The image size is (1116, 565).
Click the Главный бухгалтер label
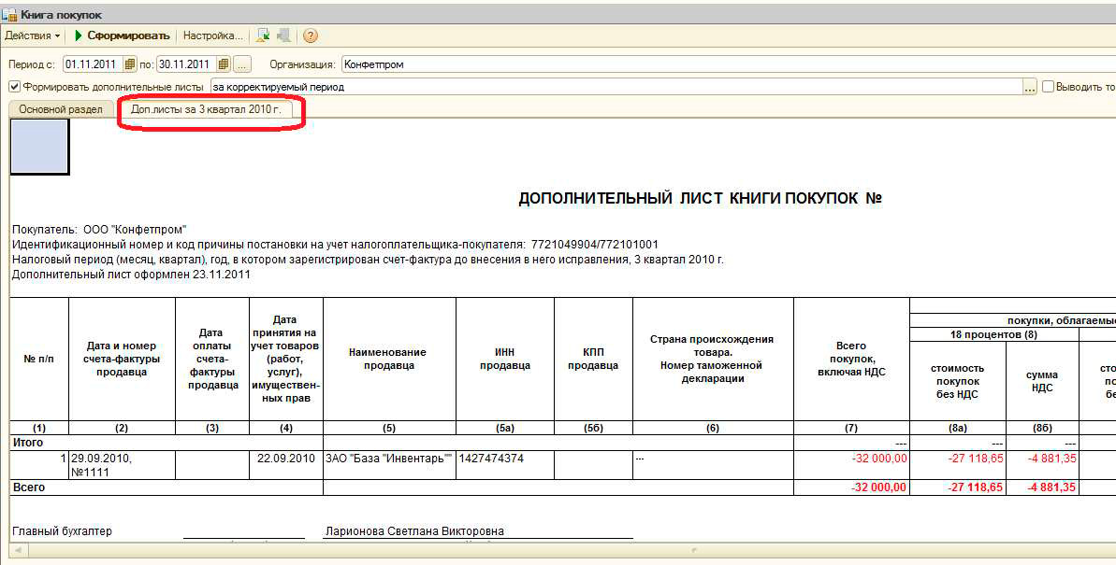(62, 530)
